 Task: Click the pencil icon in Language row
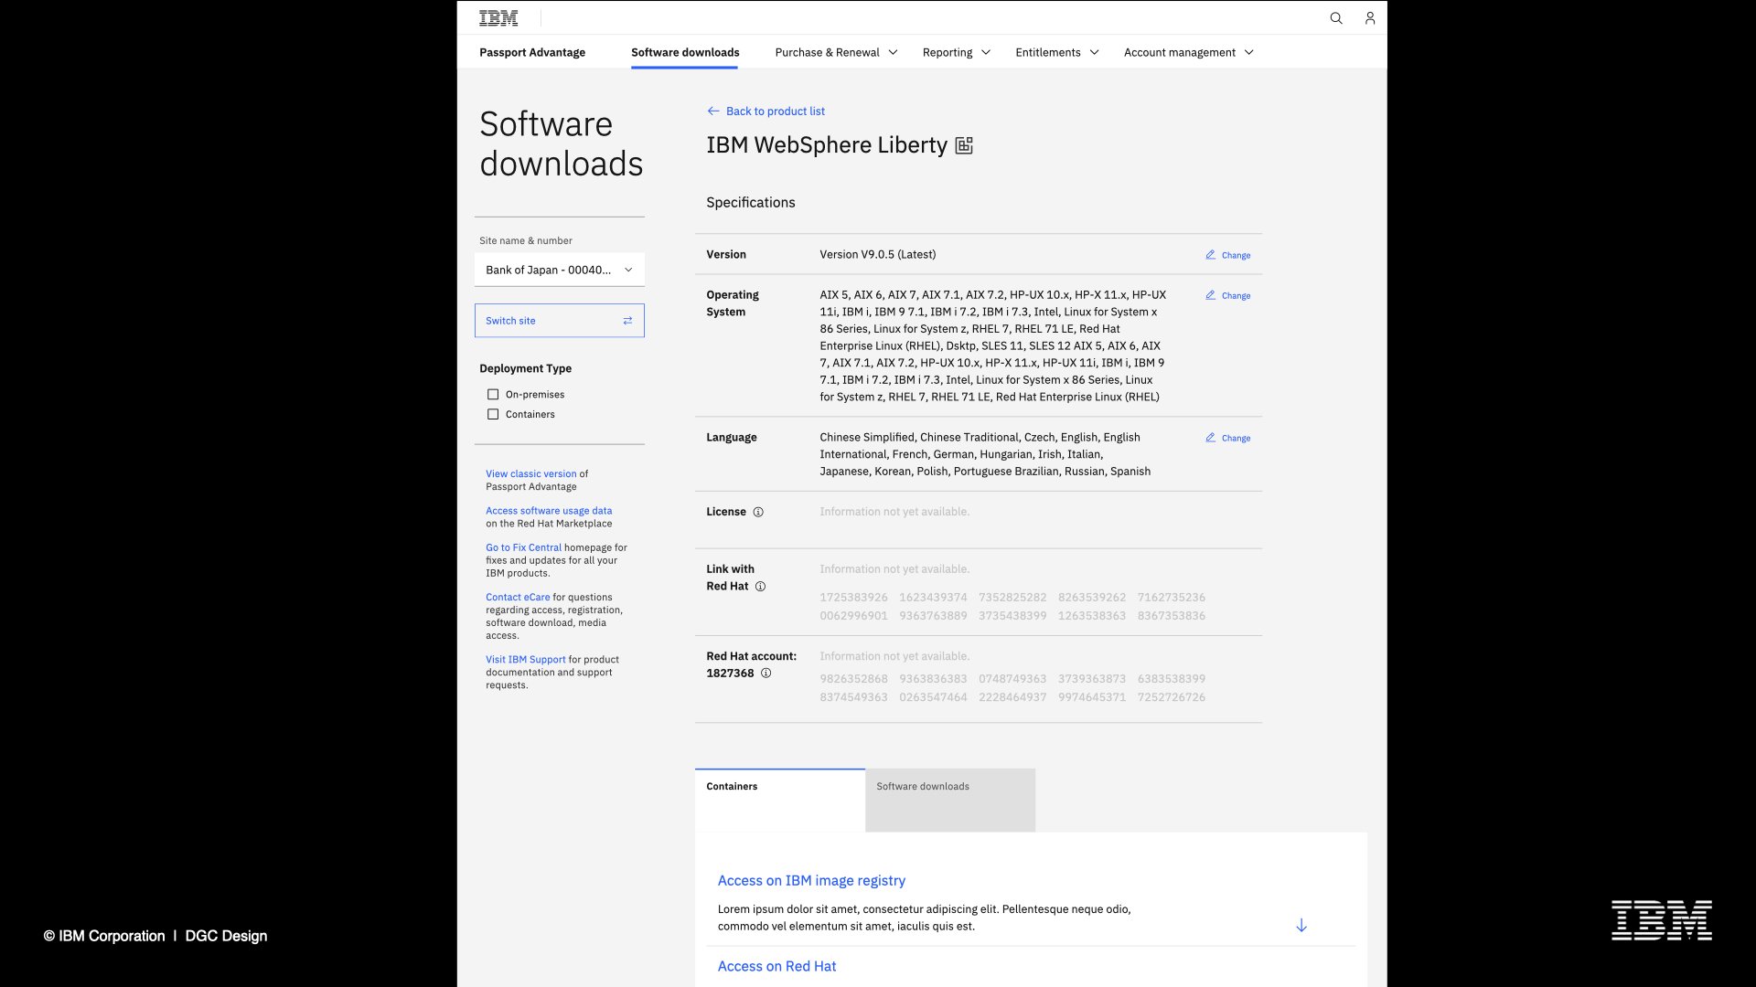click(1210, 438)
